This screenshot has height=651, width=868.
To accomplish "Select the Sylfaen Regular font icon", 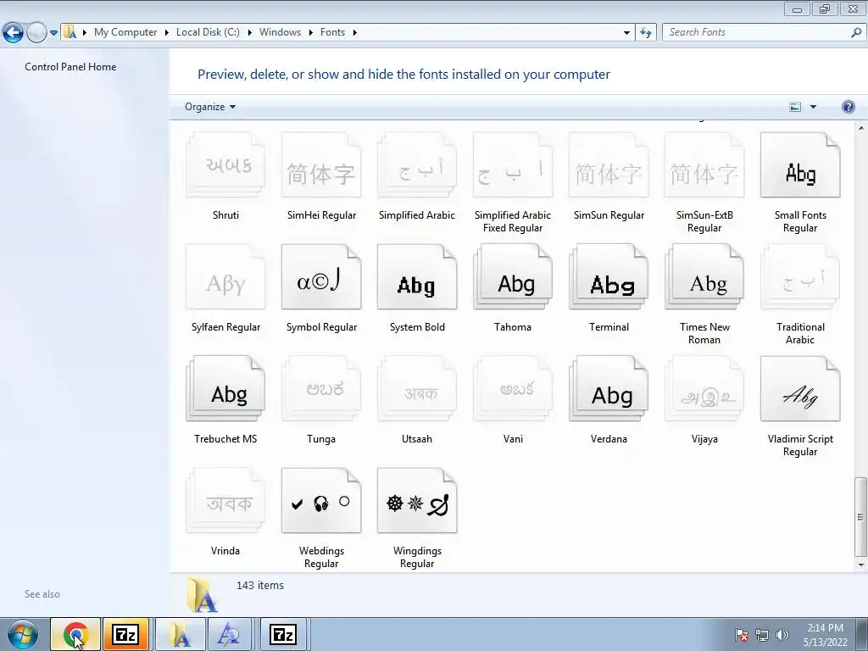I will coord(225,276).
